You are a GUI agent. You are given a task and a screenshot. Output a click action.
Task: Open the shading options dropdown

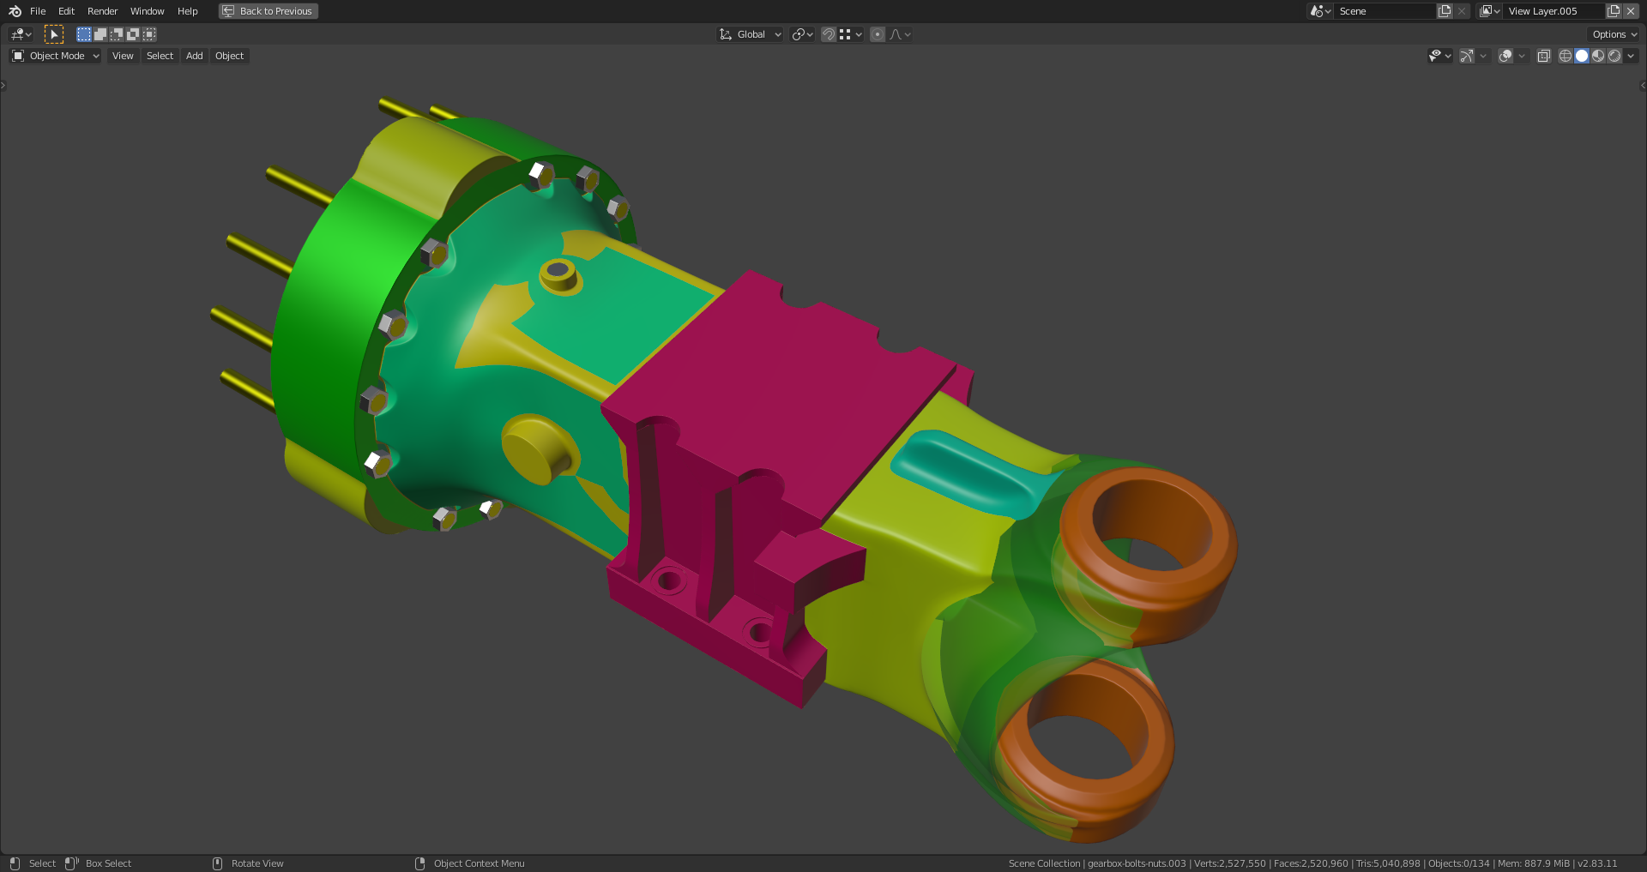[x=1631, y=56]
